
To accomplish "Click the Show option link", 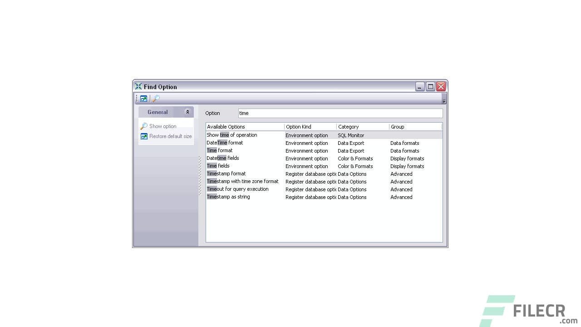I will coord(163,126).
